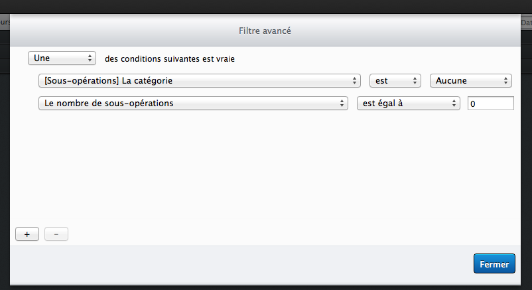Click the arrows icon of "Le nombre de sous-opérations"
The width and height of the screenshot is (532, 290).
click(x=343, y=103)
